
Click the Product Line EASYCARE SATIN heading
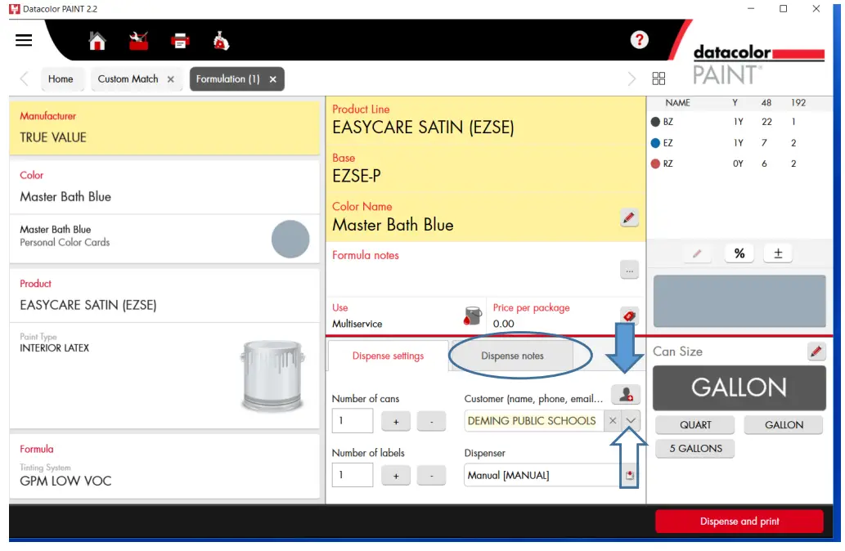[x=422, y=128]
